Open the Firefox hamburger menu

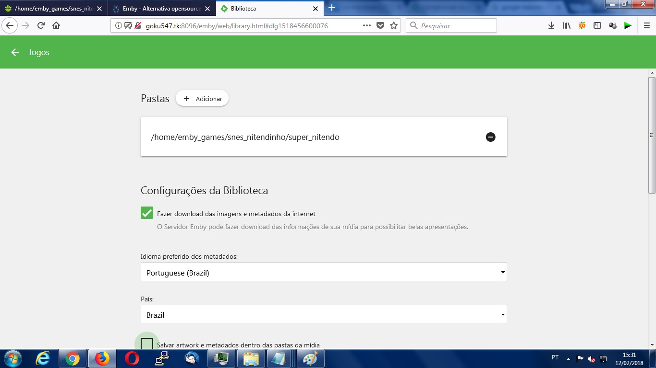(646, 26)
